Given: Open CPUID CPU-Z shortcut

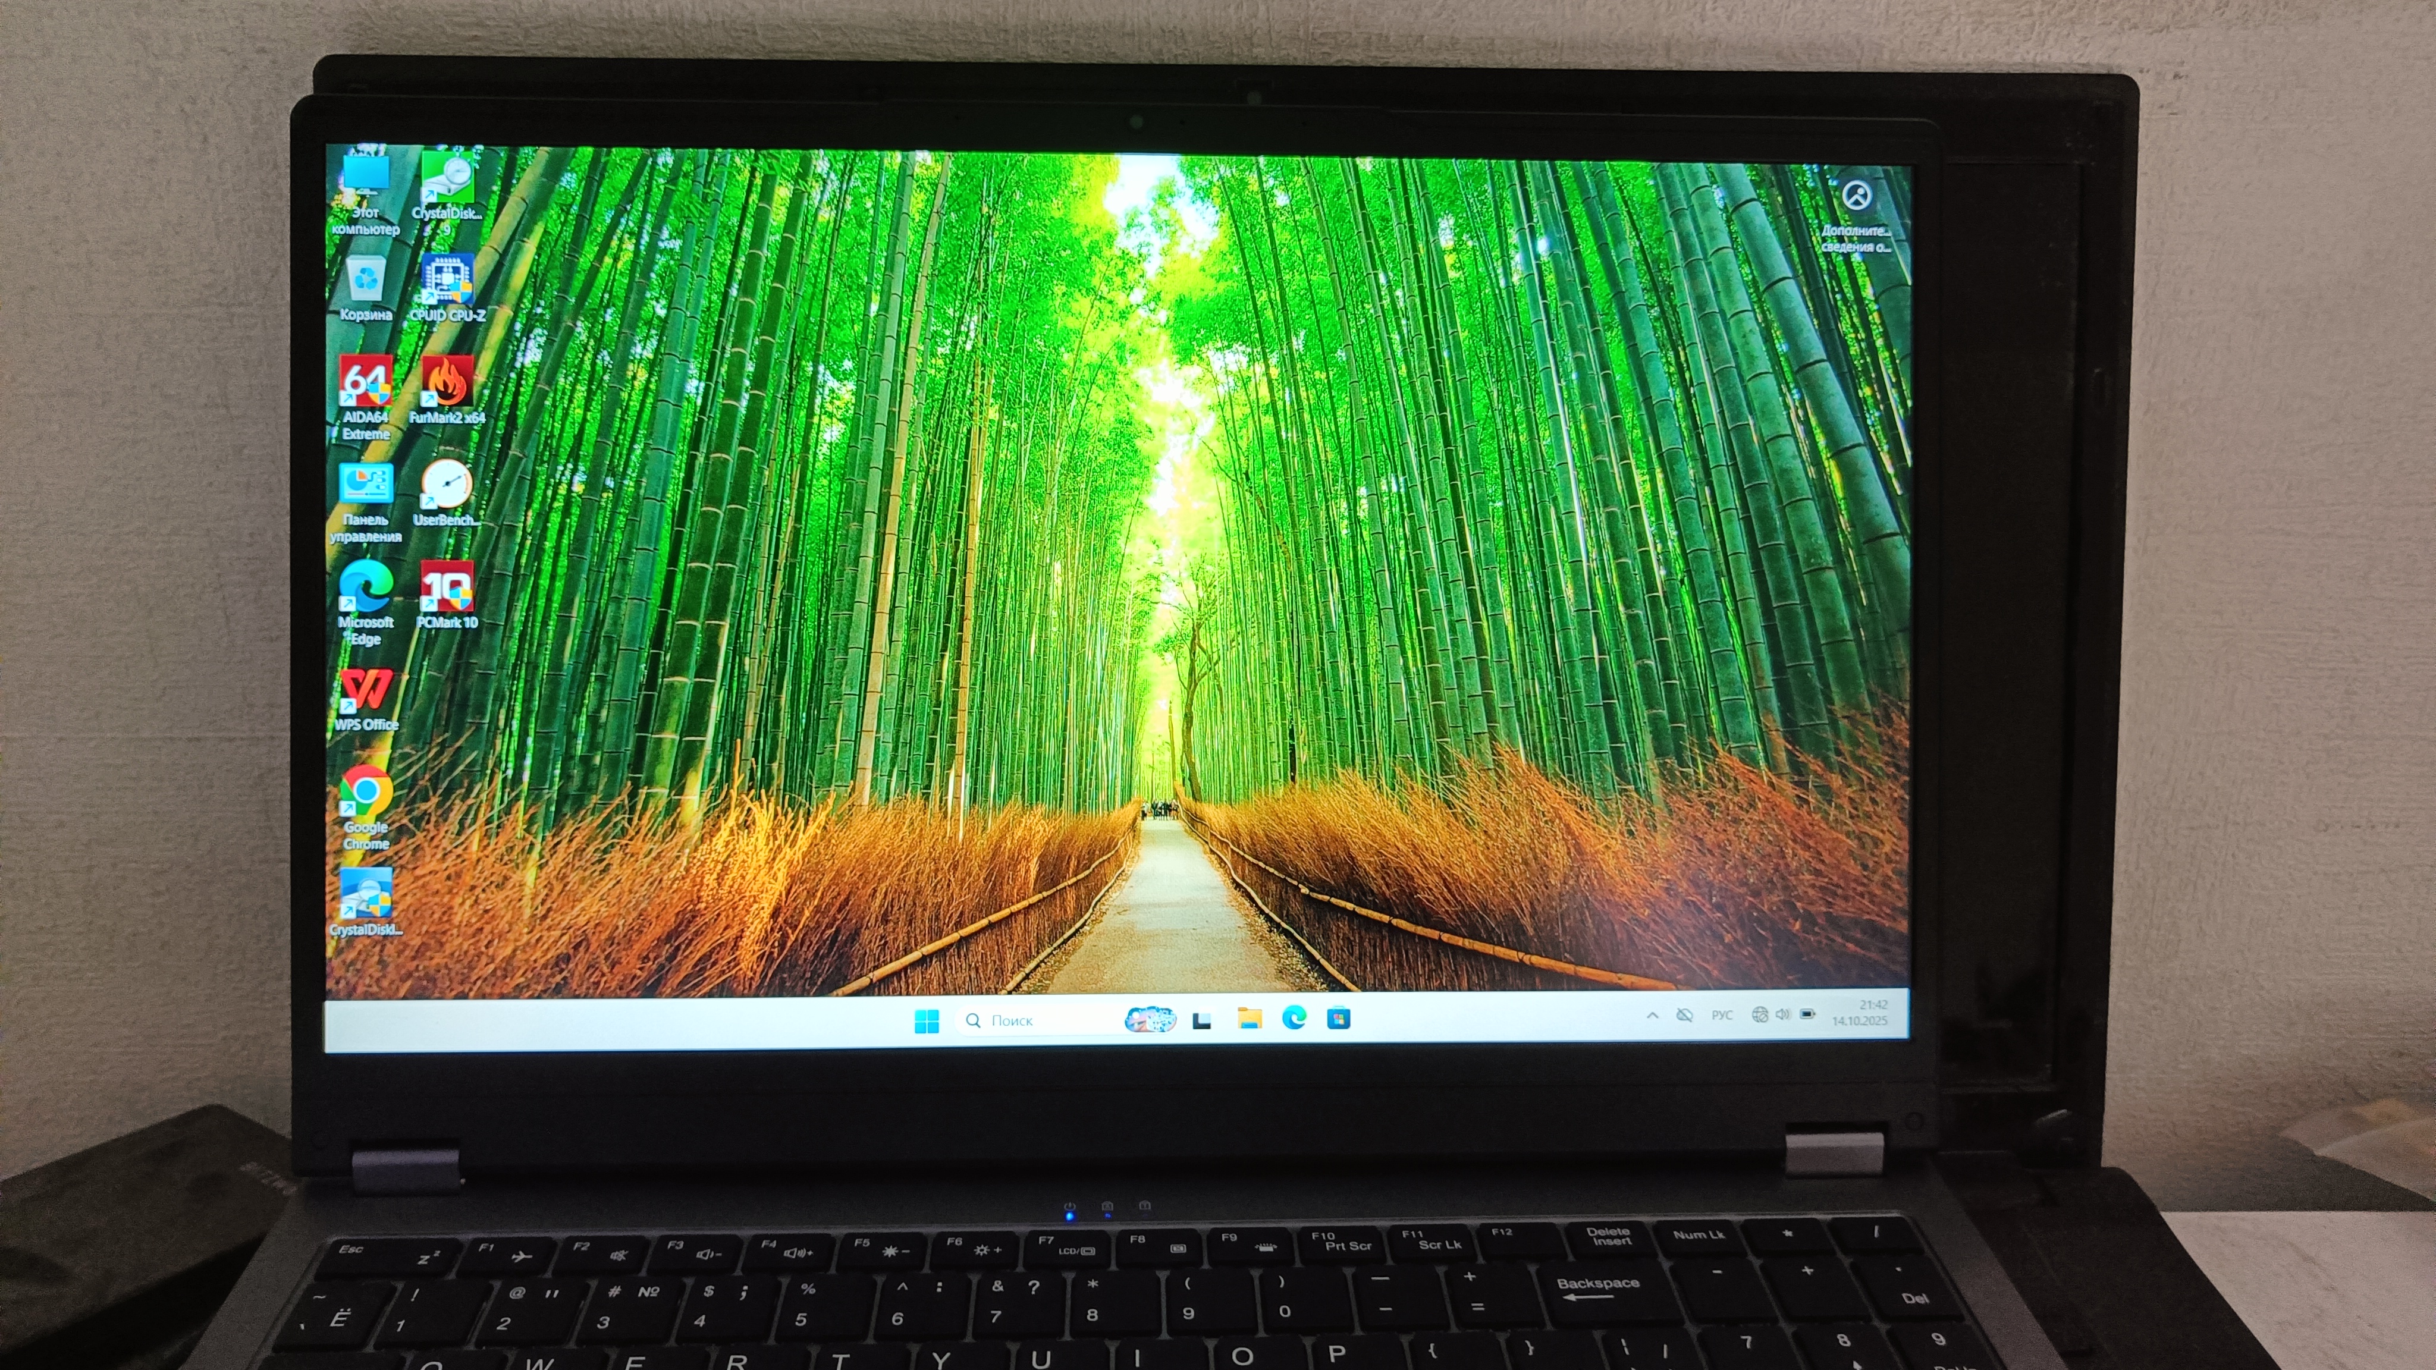Looking at the screenshot, I should pyautogui.click(x=447, y=281).
